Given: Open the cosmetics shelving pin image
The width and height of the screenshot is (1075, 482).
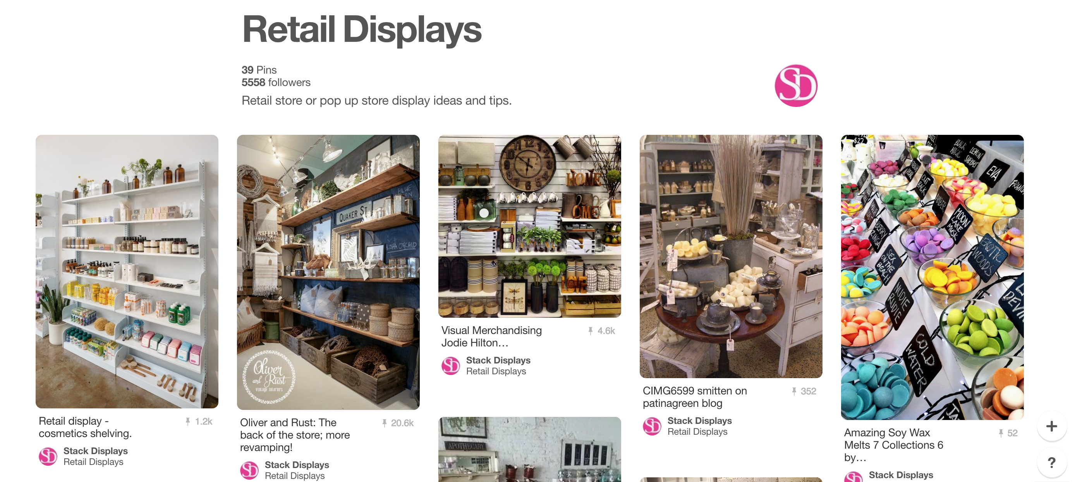Looking at the screenshot, I should click(127, 272).
